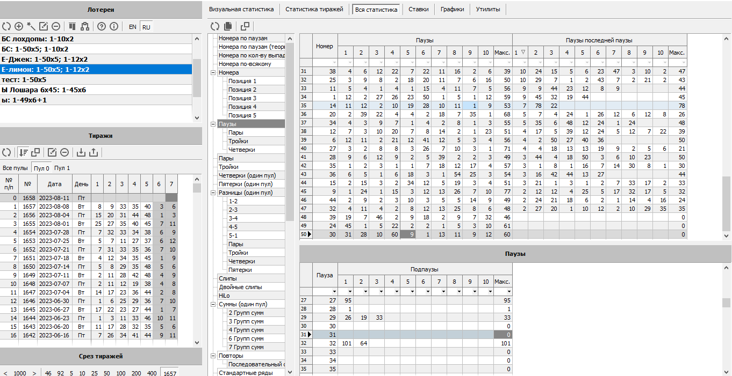Select the Пул 0 filter
732x376 pixels.
coord(41,168)
